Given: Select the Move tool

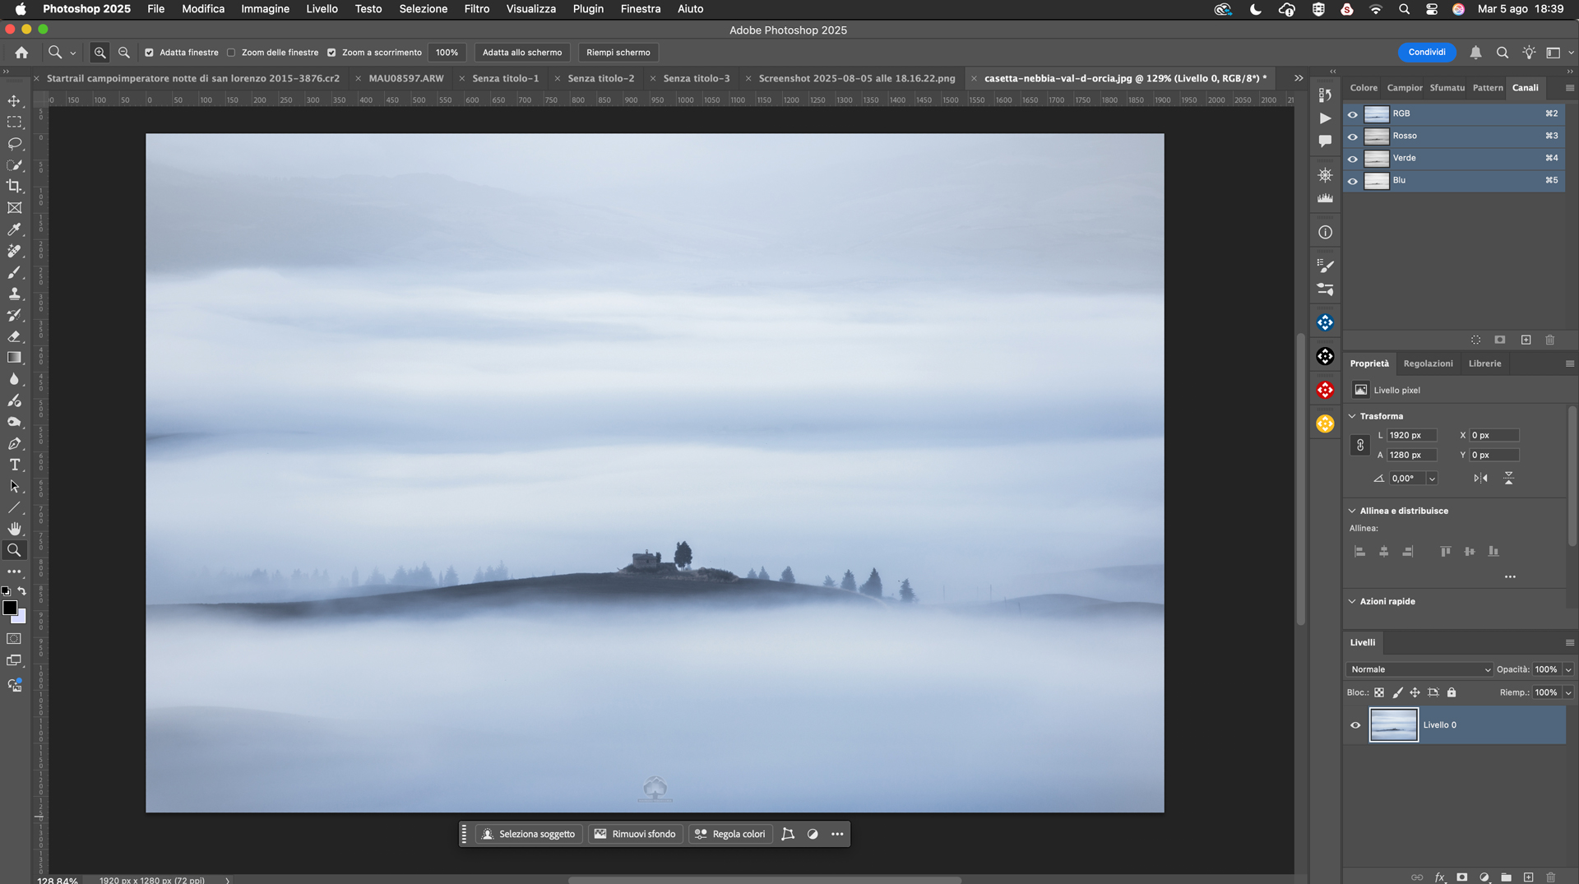Looking at the screenshot, I should pos(15,101).
